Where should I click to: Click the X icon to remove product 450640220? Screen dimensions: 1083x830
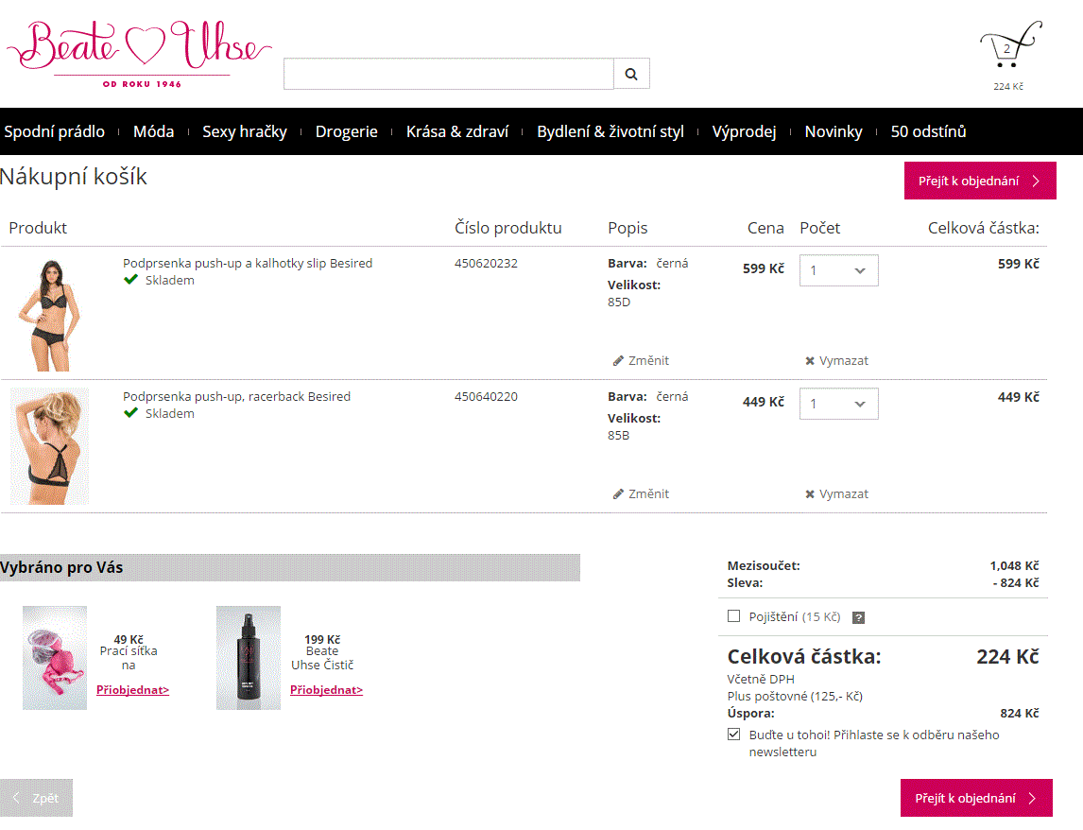[x=810, y=494]
